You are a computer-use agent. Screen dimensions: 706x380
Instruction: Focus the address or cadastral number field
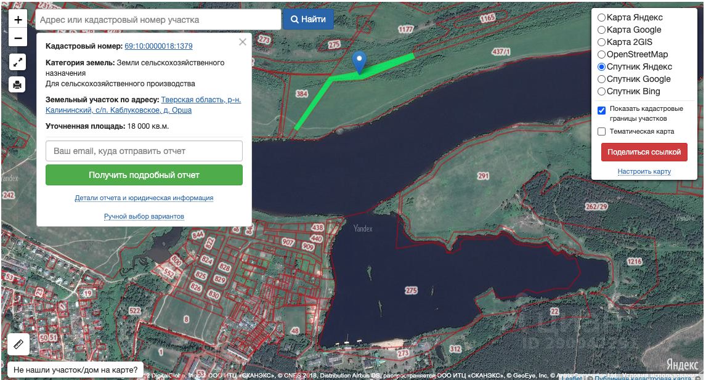(158, 20)
